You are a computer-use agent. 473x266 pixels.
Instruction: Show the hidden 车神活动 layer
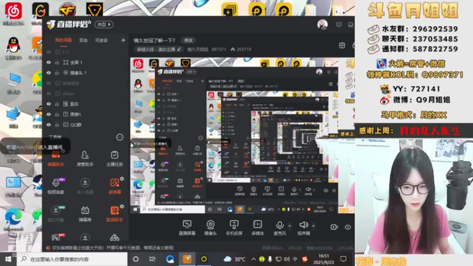click(x=49, y=83)
